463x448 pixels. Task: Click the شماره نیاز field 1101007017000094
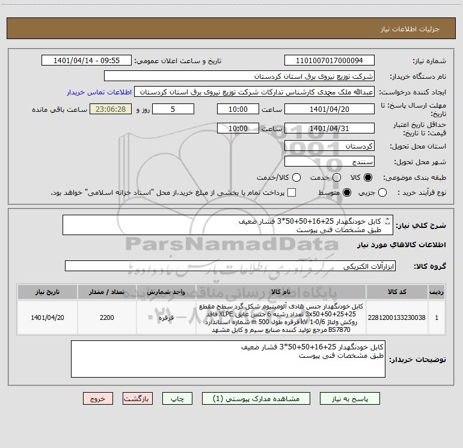[330, 61]
